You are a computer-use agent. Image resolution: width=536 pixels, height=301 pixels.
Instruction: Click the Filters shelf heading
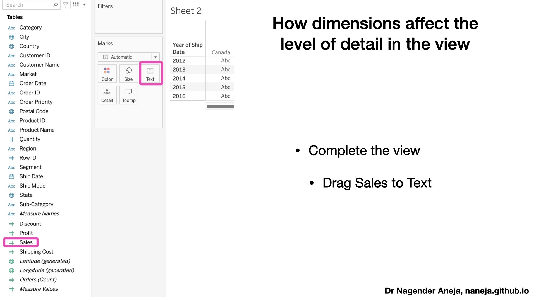click(105, 6)
